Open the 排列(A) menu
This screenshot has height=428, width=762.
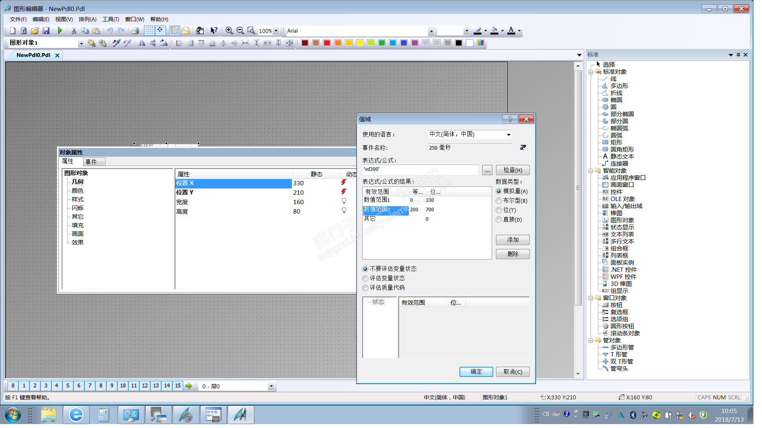[x=87, y=19]
